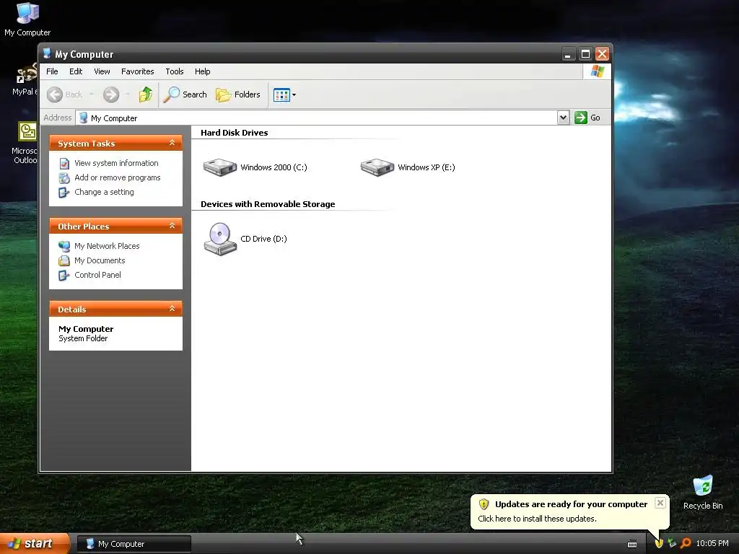Expand the Address bar dropdown
Screen dimensions: 739x554
point(563,118)
